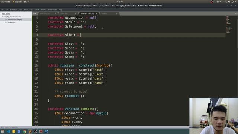Click line number 25 in gutter
238x134 pixels.
point(36,109)
